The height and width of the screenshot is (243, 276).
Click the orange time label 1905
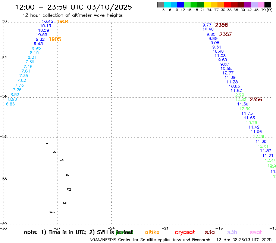55,39
